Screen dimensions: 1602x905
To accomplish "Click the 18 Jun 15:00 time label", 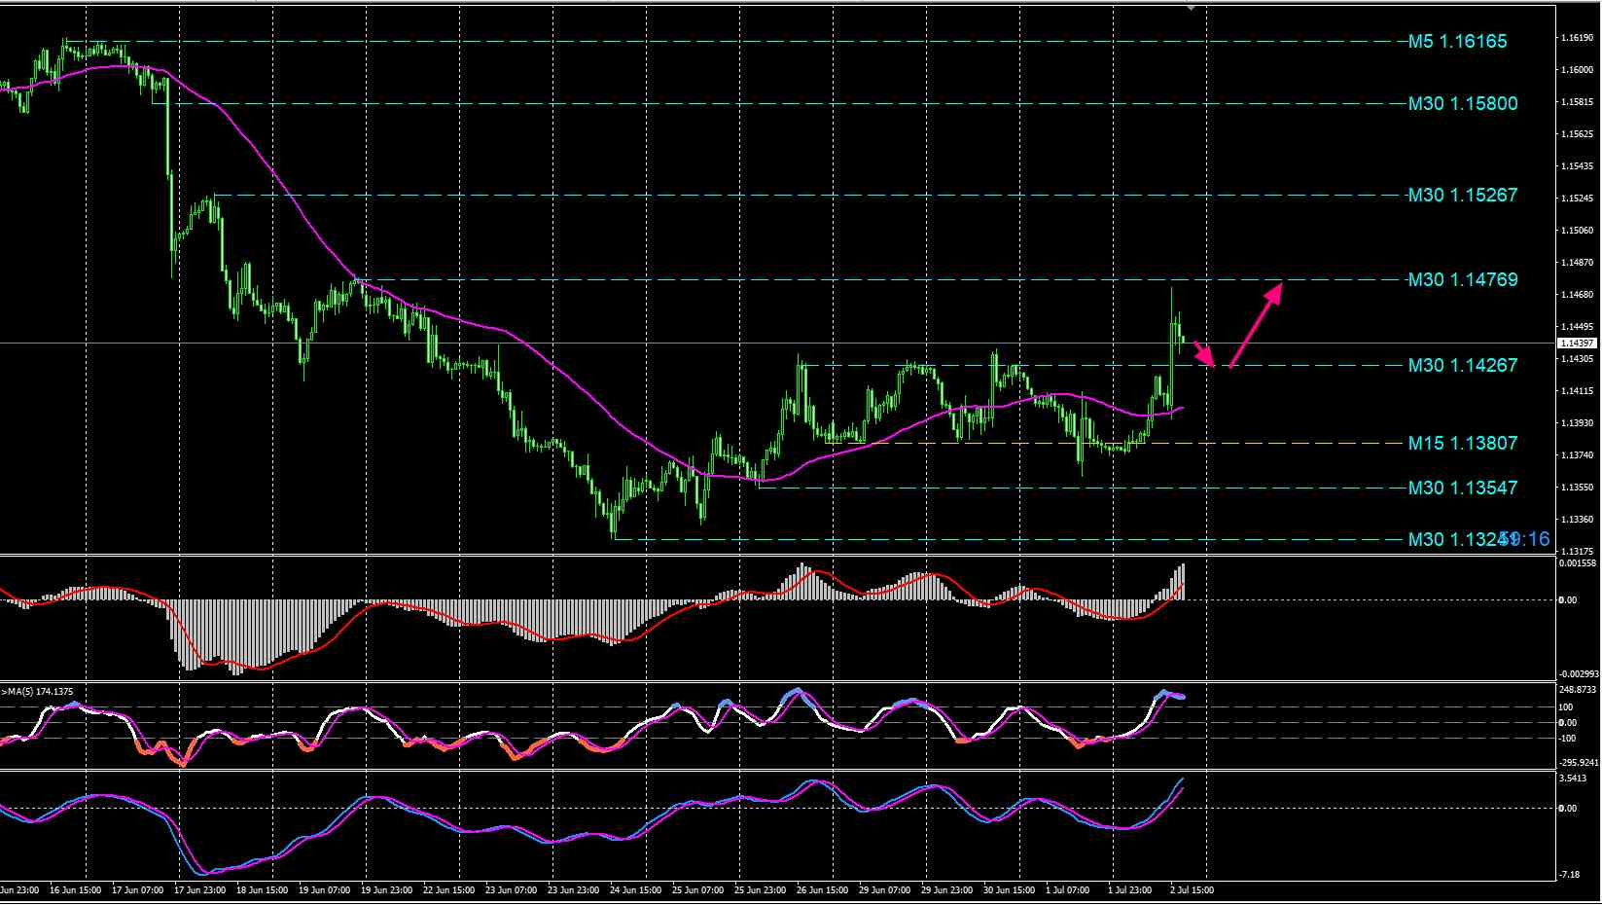I will pyautogui.click(x=262, y=890).
